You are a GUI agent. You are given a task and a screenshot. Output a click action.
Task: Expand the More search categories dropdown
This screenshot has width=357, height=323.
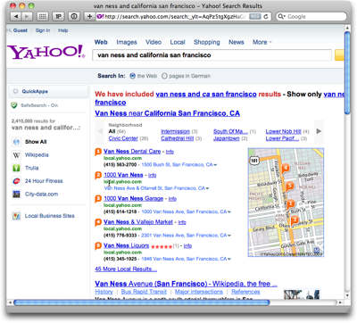tap(262, 42)
